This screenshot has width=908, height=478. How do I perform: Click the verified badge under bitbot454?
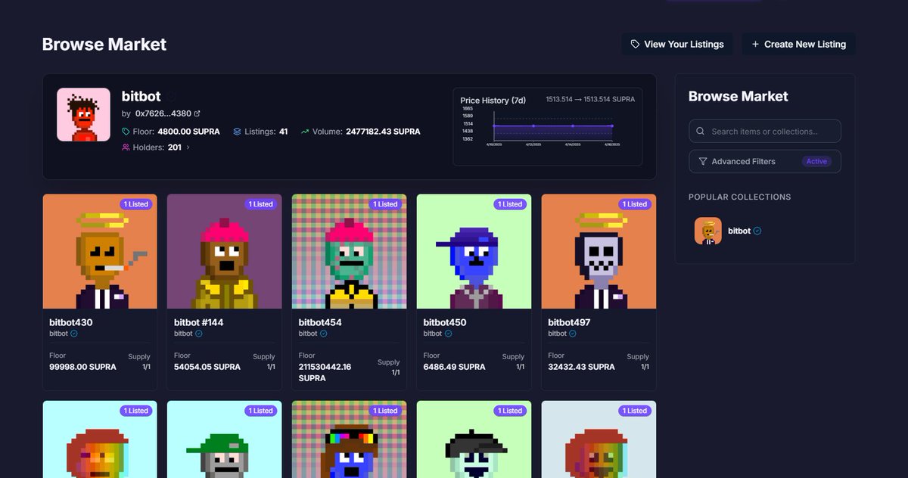(324, 334)
